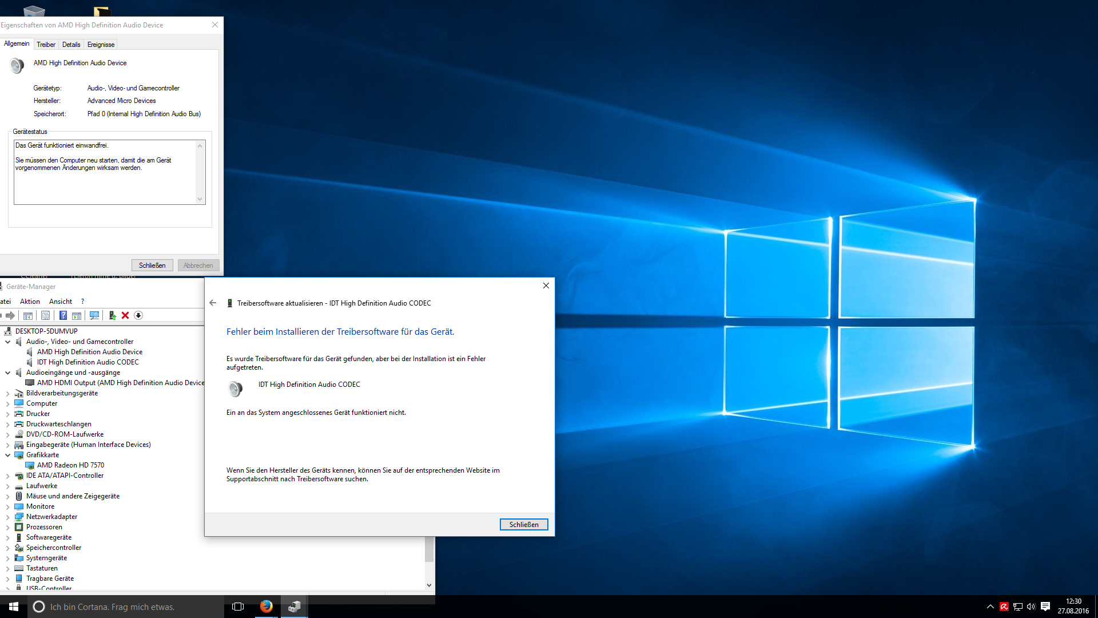Click Geräte-Manager list scrollbar down arrow
1098x618 pixels.
tap(429, 585)
